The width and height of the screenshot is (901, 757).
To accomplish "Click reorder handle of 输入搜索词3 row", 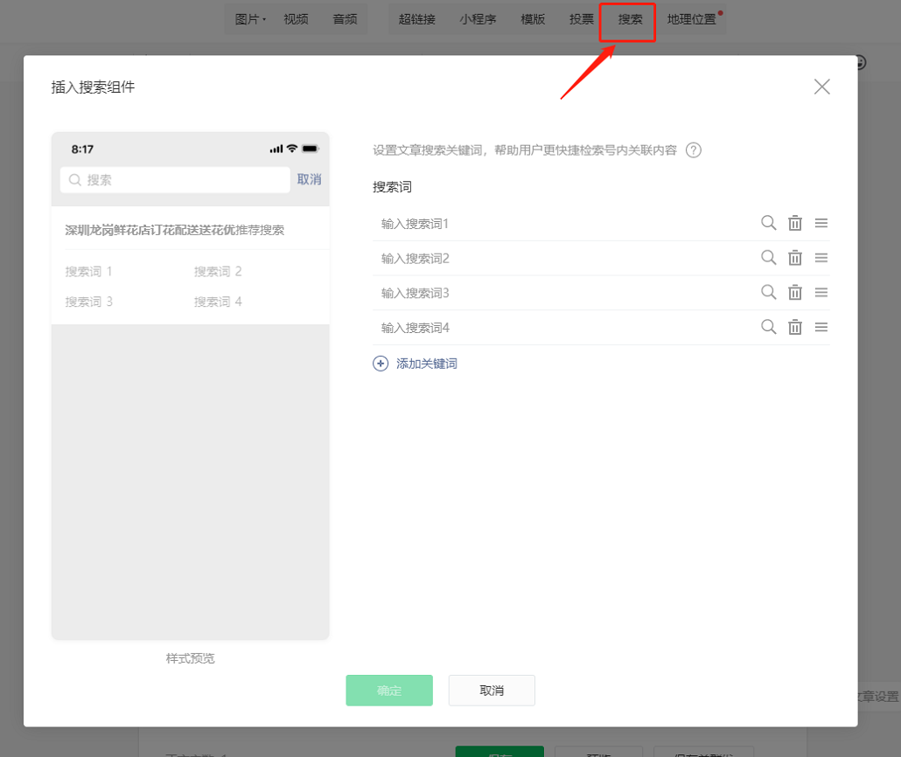I will 821,292.
